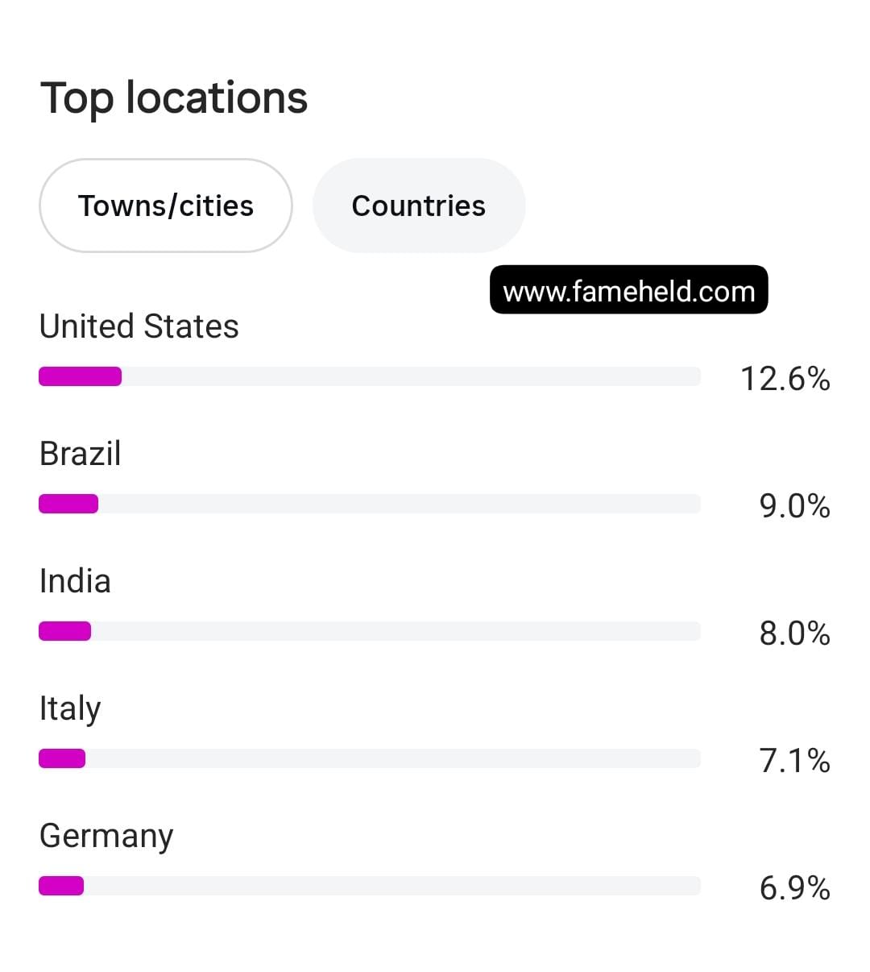
Task: Click the India magenta bar
Action: coord(65,631)
